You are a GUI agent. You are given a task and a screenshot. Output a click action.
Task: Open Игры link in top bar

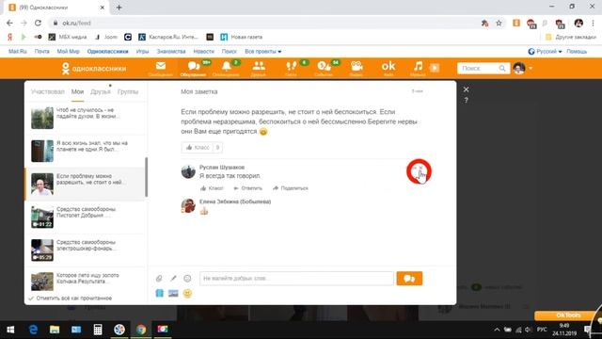point(142,51)
